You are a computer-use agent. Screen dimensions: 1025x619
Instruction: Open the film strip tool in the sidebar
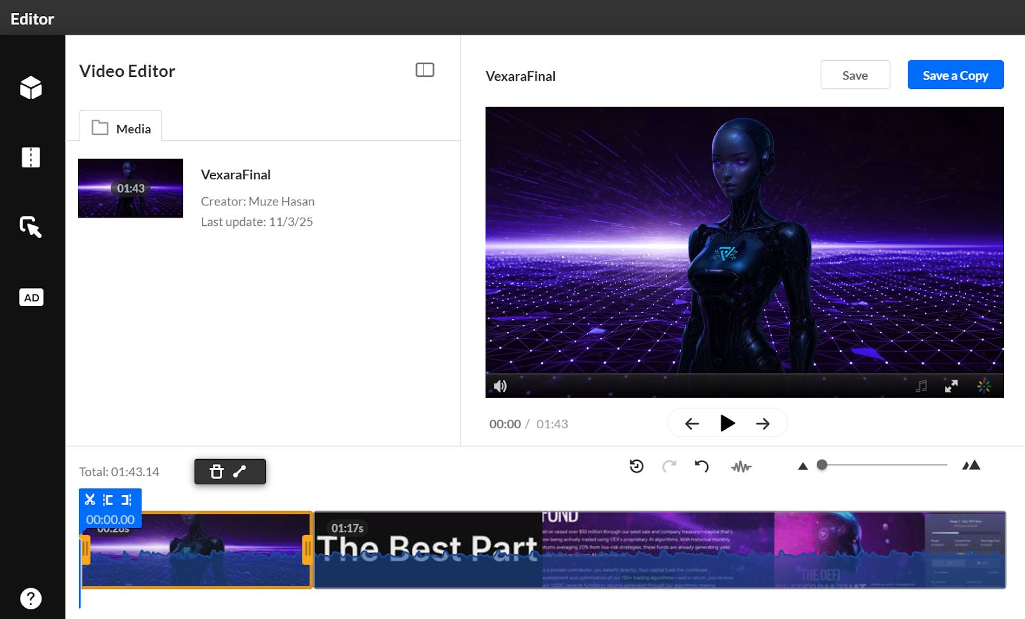[31, 157]
